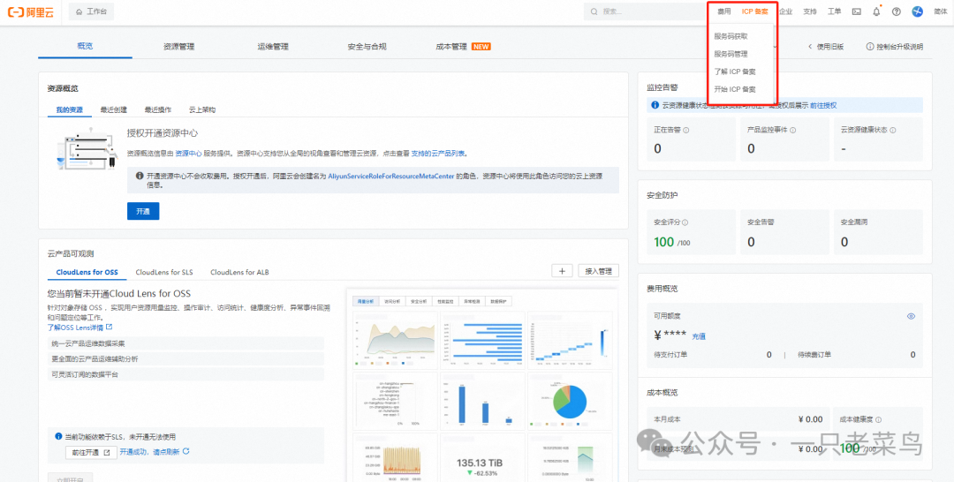Select the 最近操作 sub-tab

coord(157,110)
